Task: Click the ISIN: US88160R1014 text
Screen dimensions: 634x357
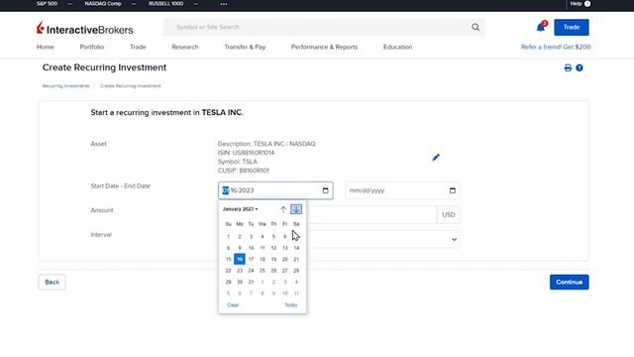Action: coord(246,153)
